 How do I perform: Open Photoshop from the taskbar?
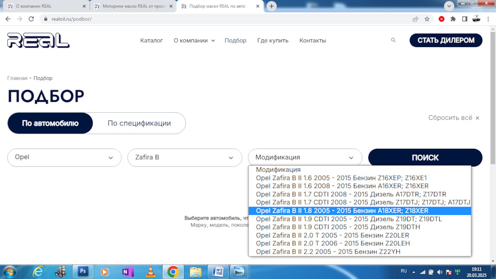(x=83, y=271)
